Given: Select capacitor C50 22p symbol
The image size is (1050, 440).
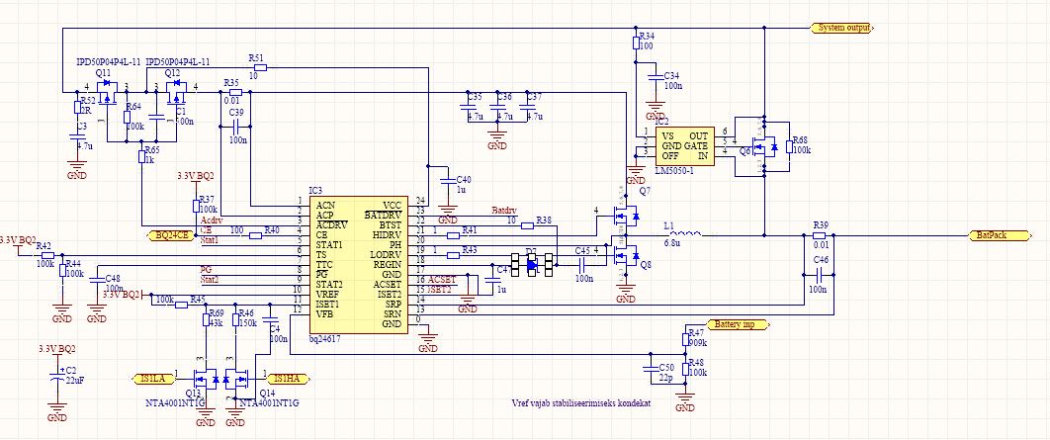Looking at the screenshot, I should click(x=650, y=370).
